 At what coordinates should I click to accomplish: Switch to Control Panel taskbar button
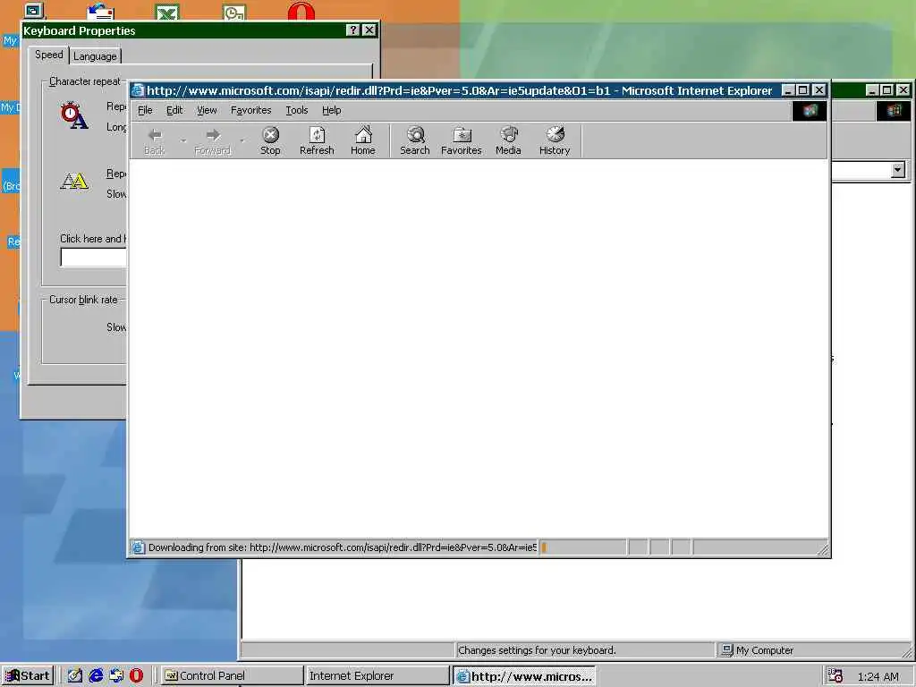coord(232,676)
